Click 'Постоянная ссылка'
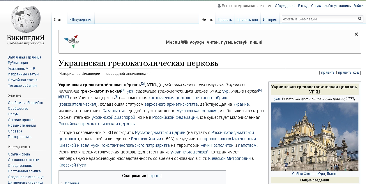Viewport: 366px width, 184px height. 24,171
